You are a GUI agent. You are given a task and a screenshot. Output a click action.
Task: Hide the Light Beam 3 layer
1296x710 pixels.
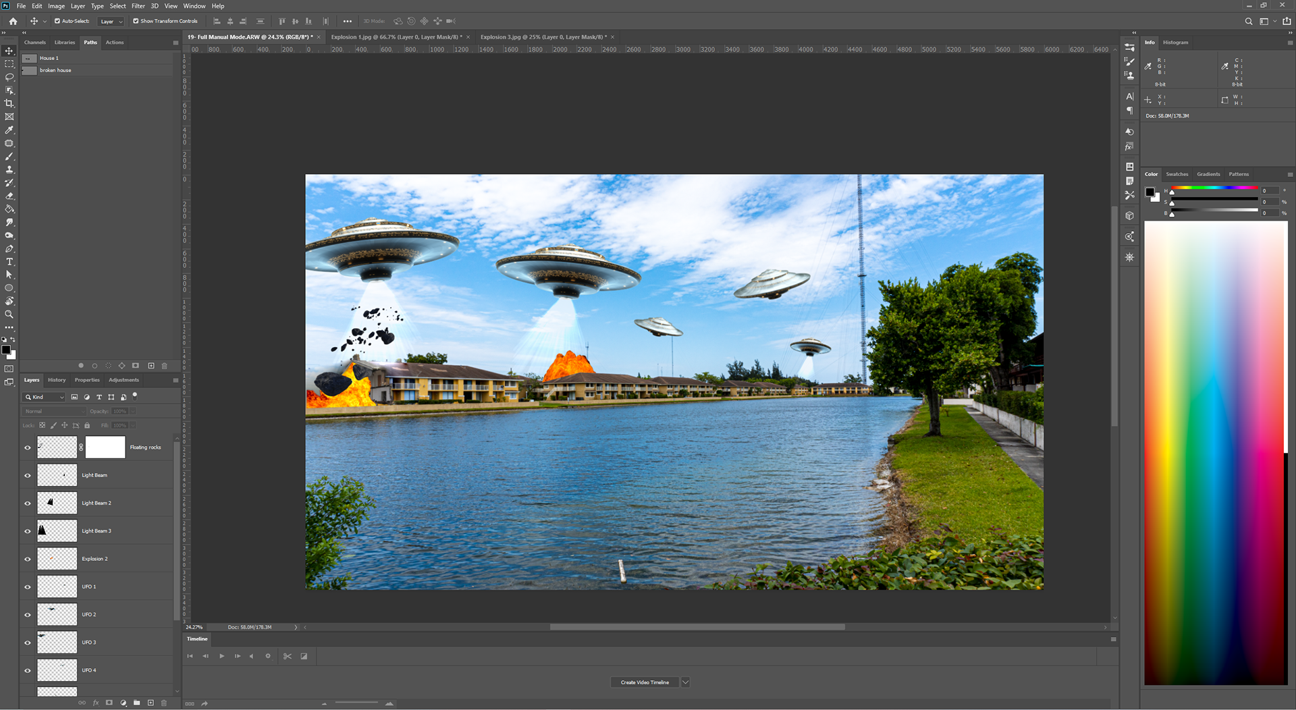pyautogui.click(x=28, y=531)
